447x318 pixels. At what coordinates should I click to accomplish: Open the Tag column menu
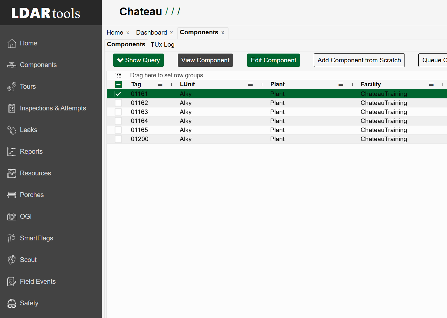coord(160,85)
